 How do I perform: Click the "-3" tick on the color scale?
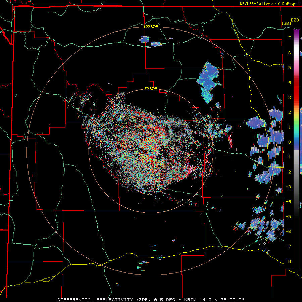tap(288, 187)
